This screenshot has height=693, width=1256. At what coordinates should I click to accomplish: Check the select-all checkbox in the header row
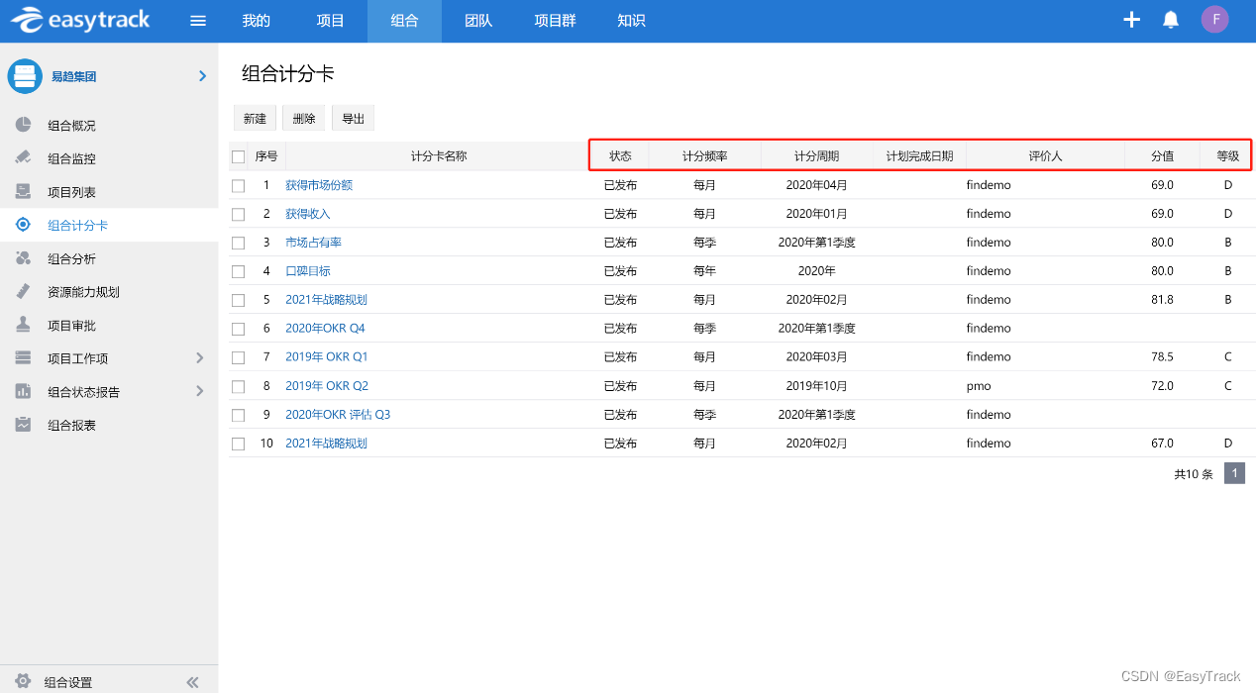238,155
